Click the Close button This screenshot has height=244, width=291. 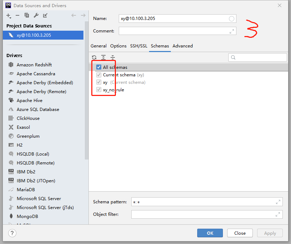tap(240, 233)
